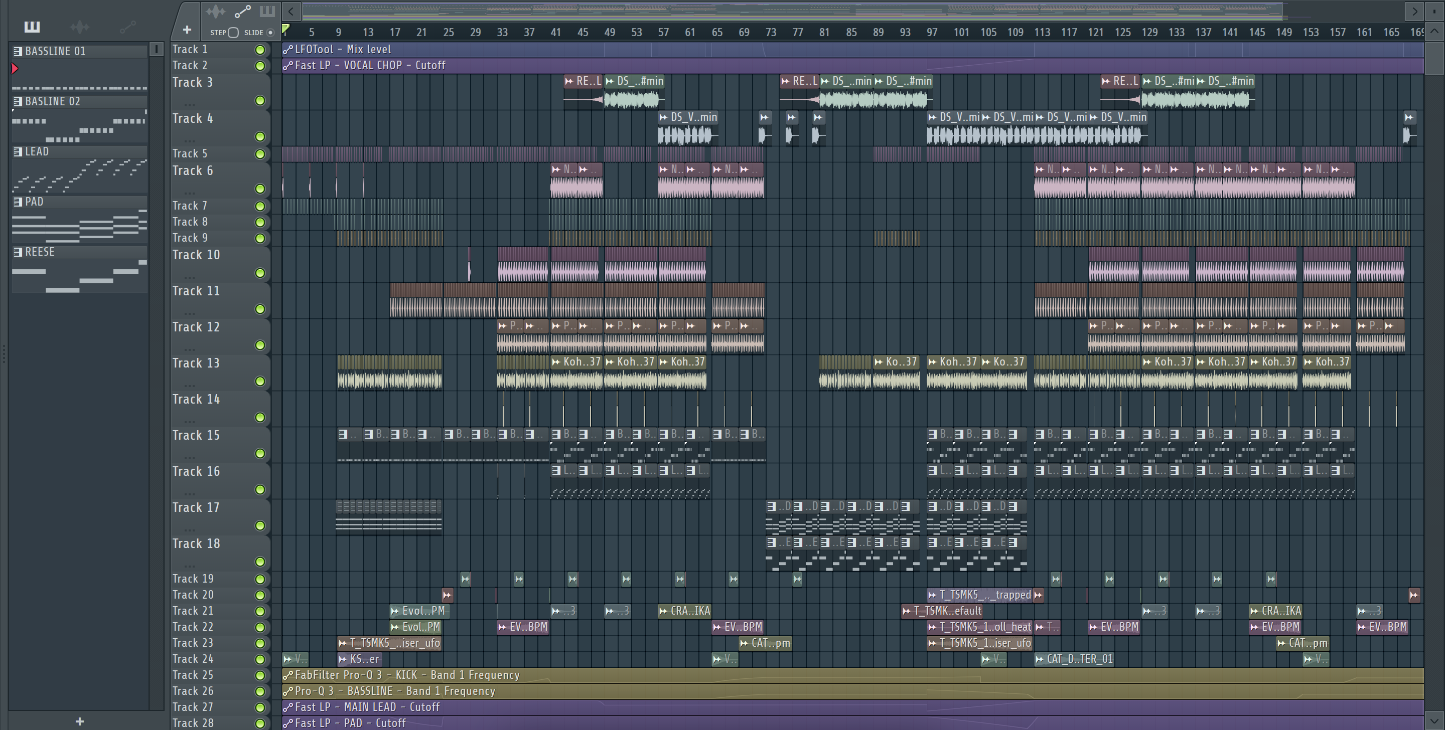Click the Fast LP MAIN LEAD automation icon

pyautogui.click(x=288, y=707)
